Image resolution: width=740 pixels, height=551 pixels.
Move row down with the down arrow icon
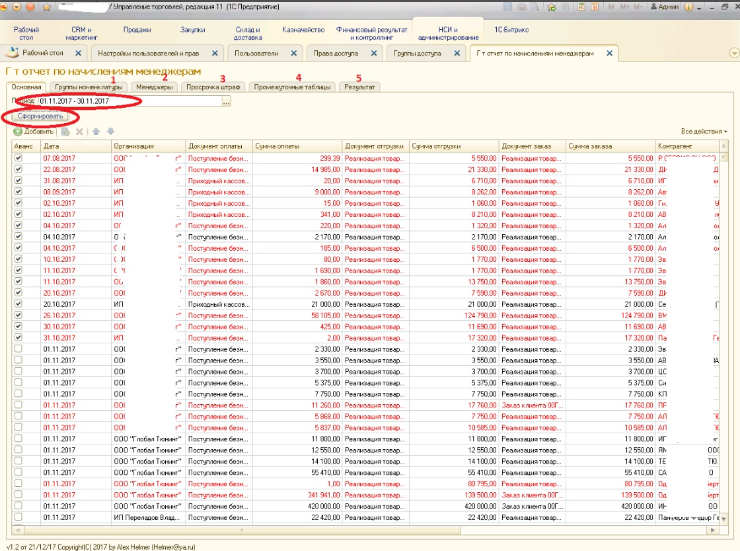[110, 132]
